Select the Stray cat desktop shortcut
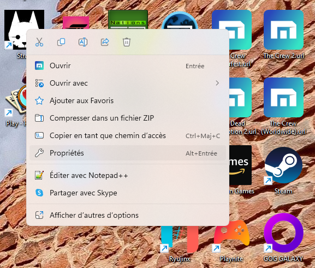This screenshot has height=268, width=315. (15, 29)
